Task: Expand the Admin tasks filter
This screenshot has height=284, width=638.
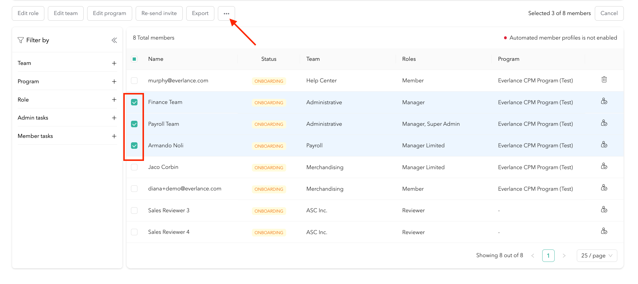Action: pyautogui.click(x=114, y=118)
